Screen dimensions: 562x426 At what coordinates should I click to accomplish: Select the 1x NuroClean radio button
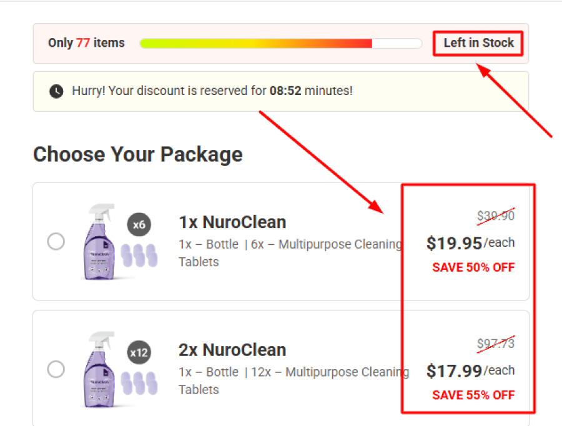[x=56, y=242]
